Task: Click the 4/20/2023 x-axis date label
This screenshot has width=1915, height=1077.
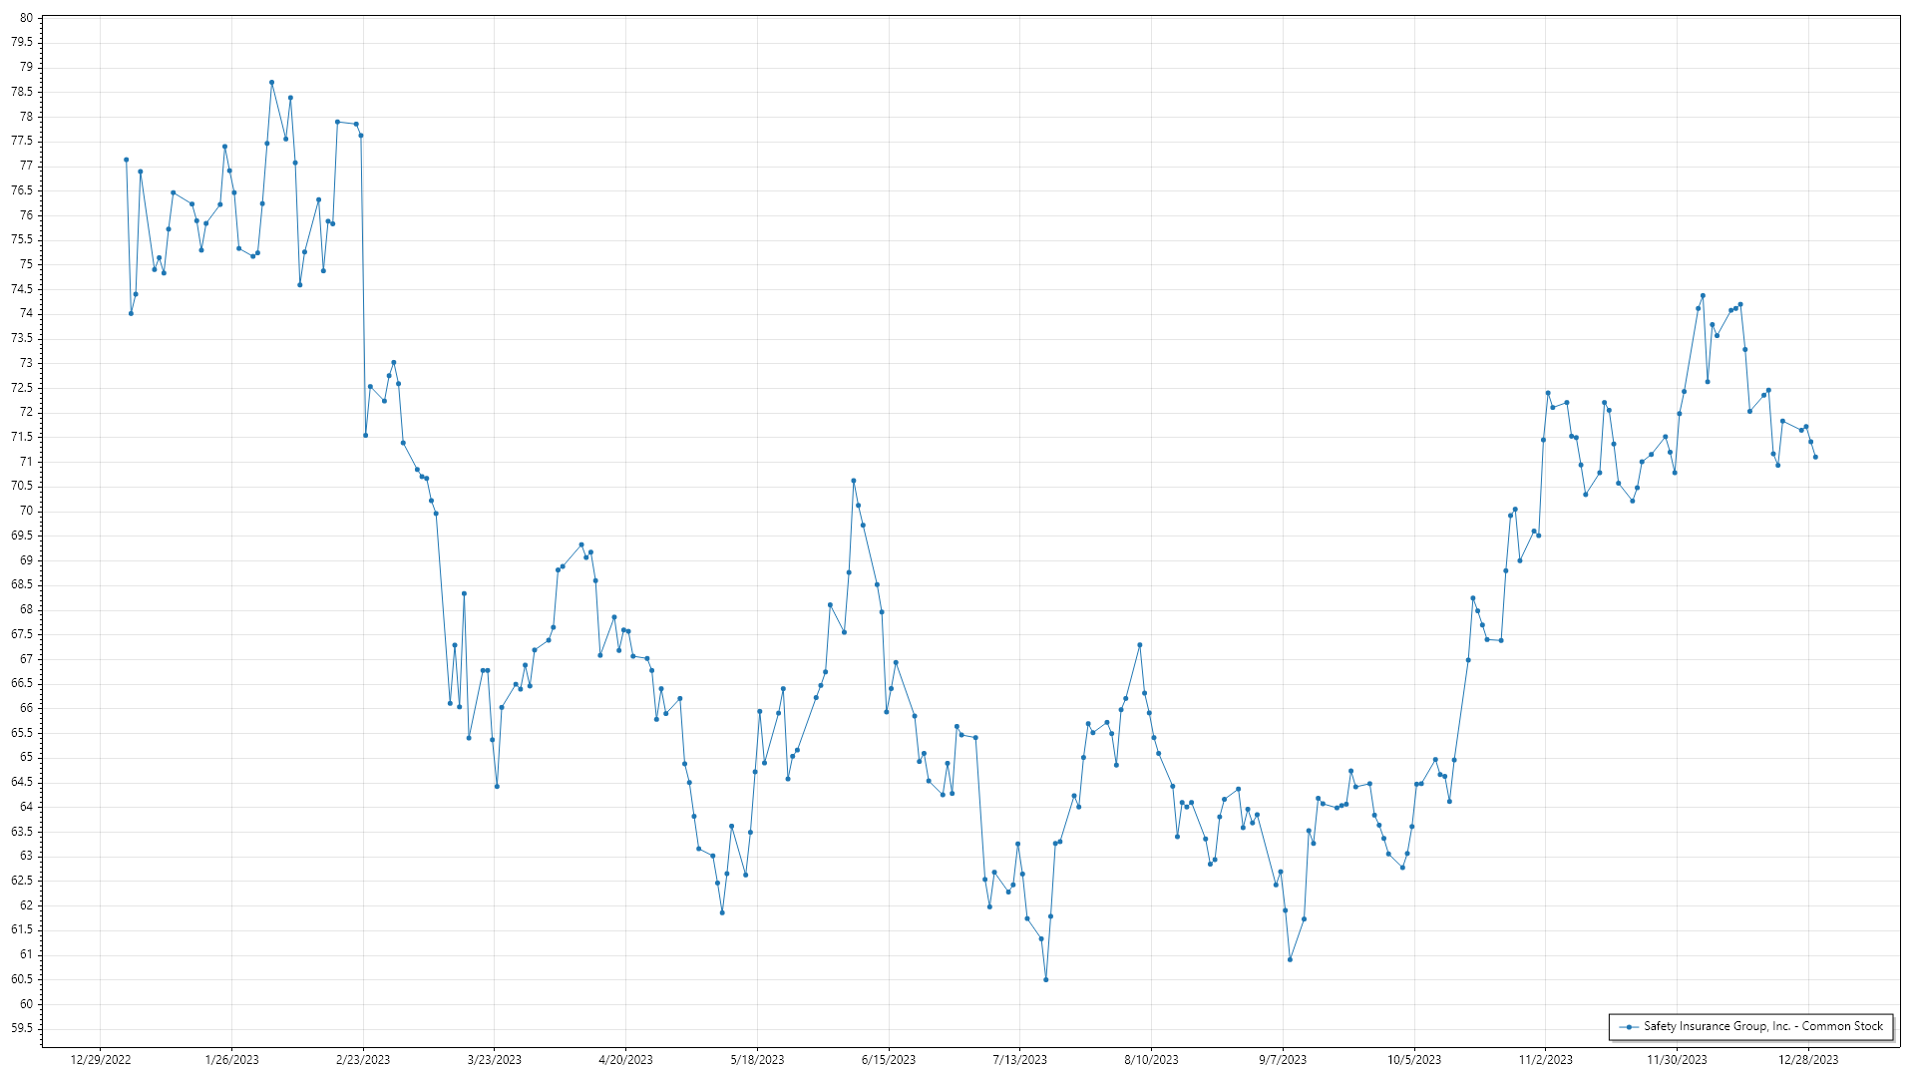Action: (x=625, y=1060)
